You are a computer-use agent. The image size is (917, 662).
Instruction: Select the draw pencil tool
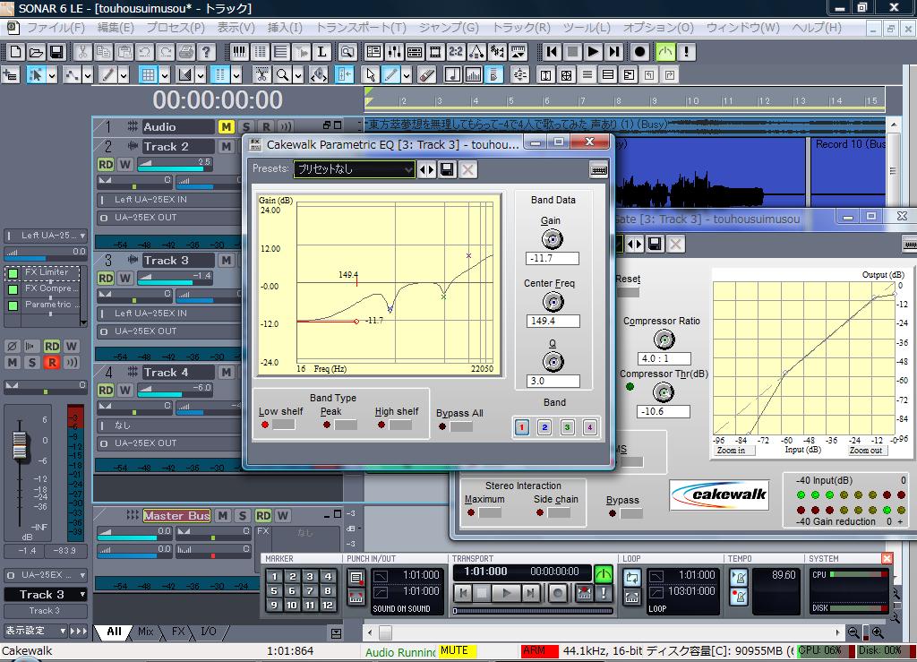pyautogui.click(x=391, y=75)
